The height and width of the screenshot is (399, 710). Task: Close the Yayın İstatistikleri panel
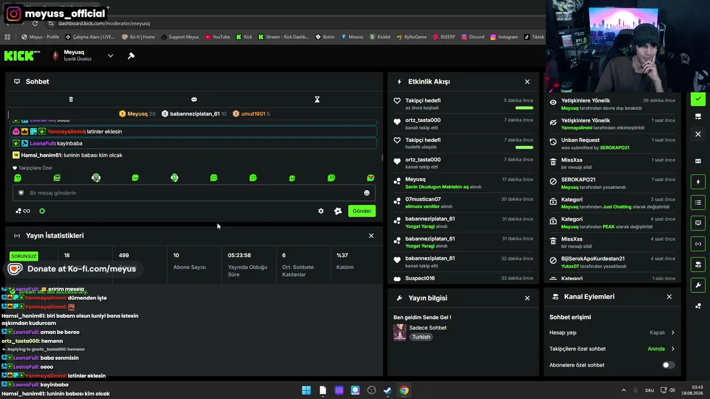371,236
